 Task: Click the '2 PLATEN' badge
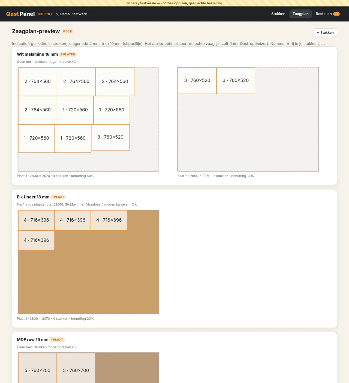point(68,55)
